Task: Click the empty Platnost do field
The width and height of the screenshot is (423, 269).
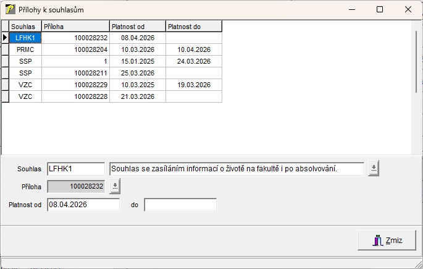Action: coord(180,205)
